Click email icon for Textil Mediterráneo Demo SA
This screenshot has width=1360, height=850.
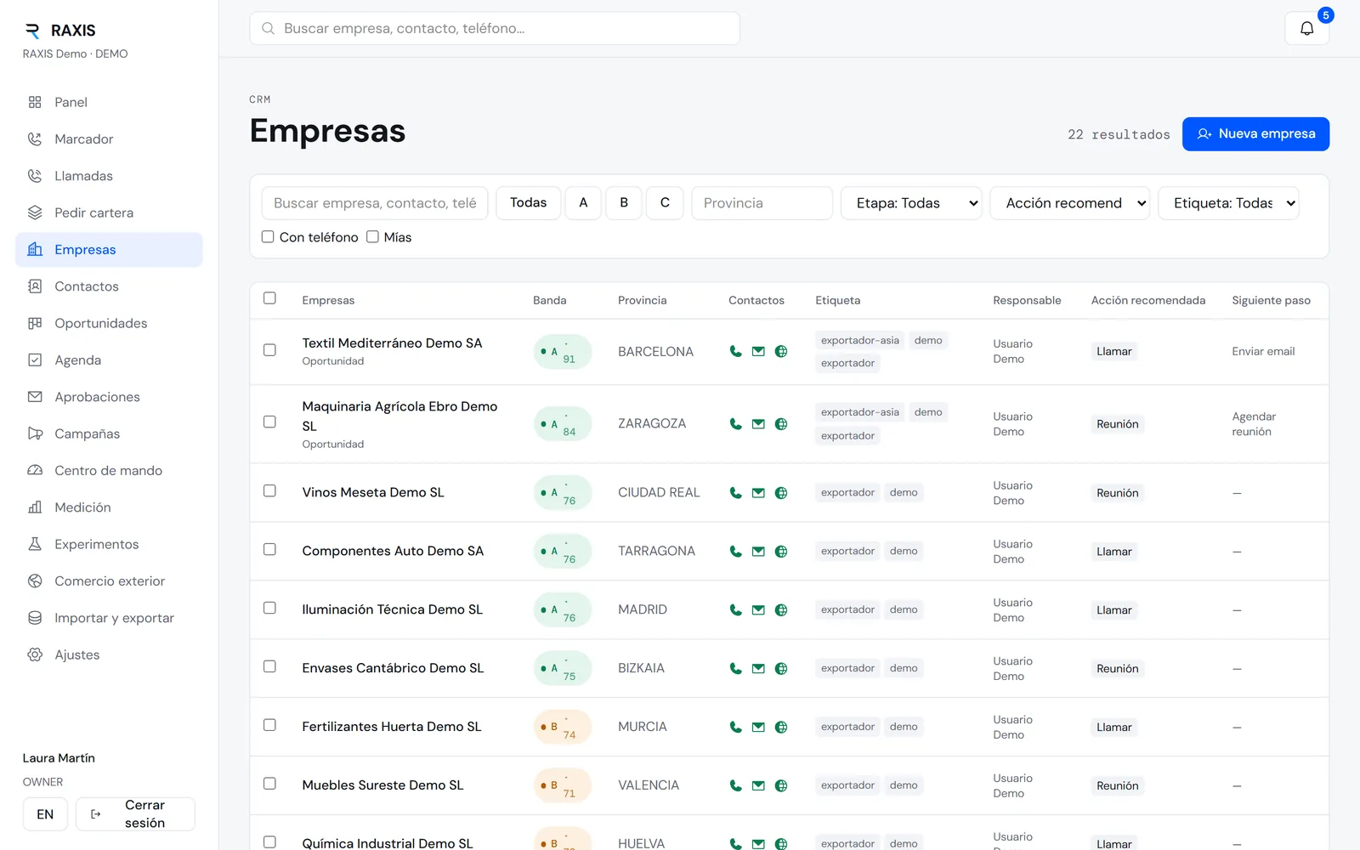(x=758, y=351)
